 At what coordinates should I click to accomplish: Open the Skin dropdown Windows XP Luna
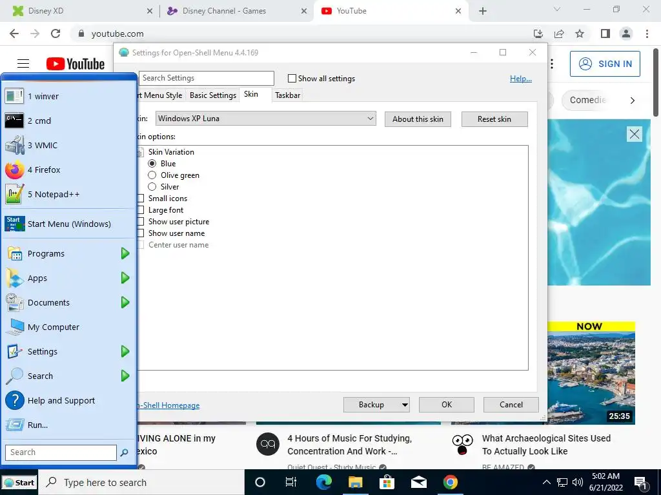(x=265, y=119)
